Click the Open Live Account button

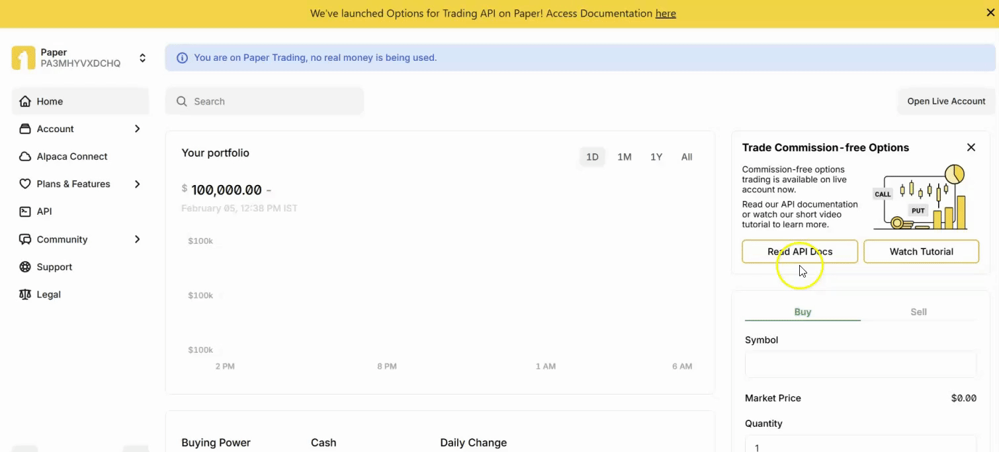click(946, 101)
